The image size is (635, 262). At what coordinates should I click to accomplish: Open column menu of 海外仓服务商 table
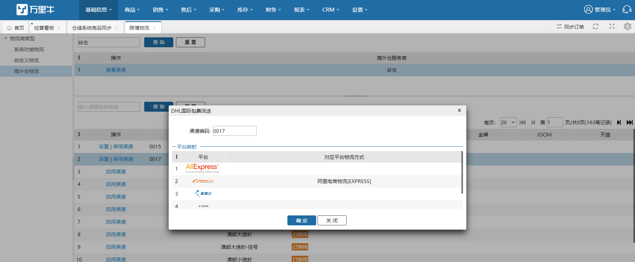[x=79, y=58]
